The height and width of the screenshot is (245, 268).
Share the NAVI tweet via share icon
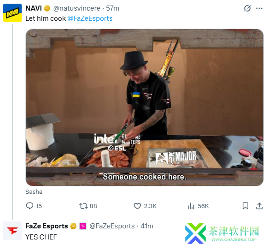pyautogui.click(x=259, y=206)
